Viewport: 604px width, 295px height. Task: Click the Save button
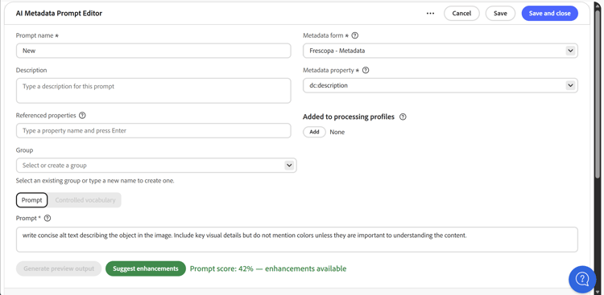point(500,13)
